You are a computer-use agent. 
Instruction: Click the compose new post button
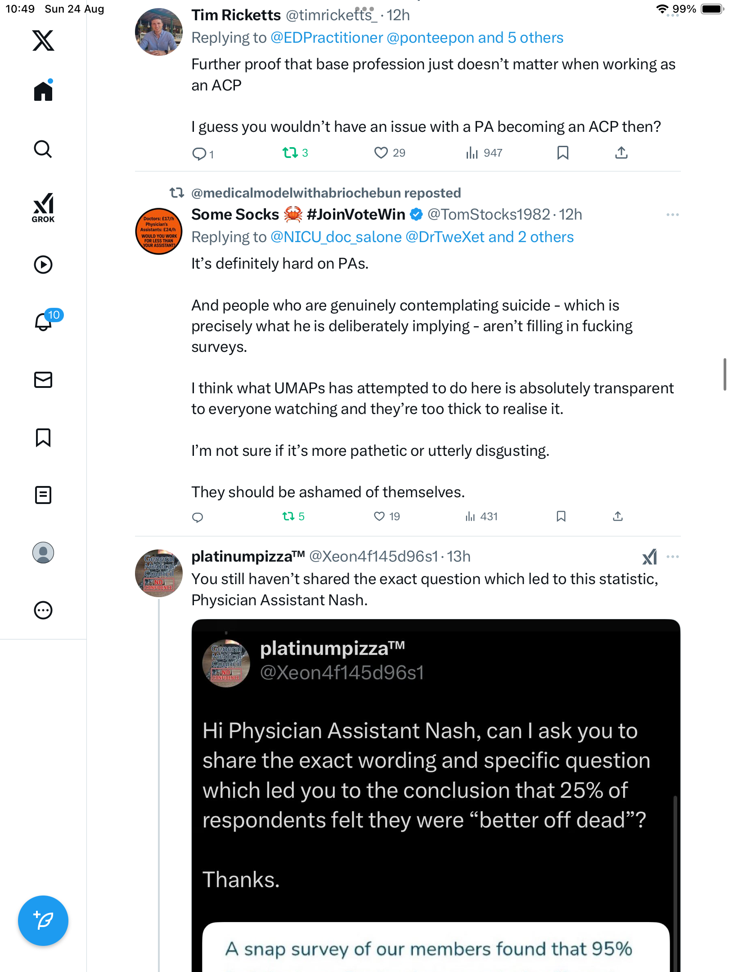pos(43,921)
